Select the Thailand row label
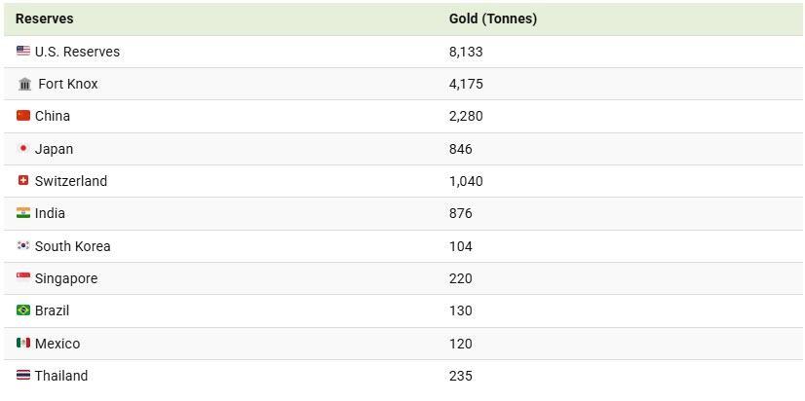This screenshot has width=805, height=401. pyautogui.click(x=61, y=376)
